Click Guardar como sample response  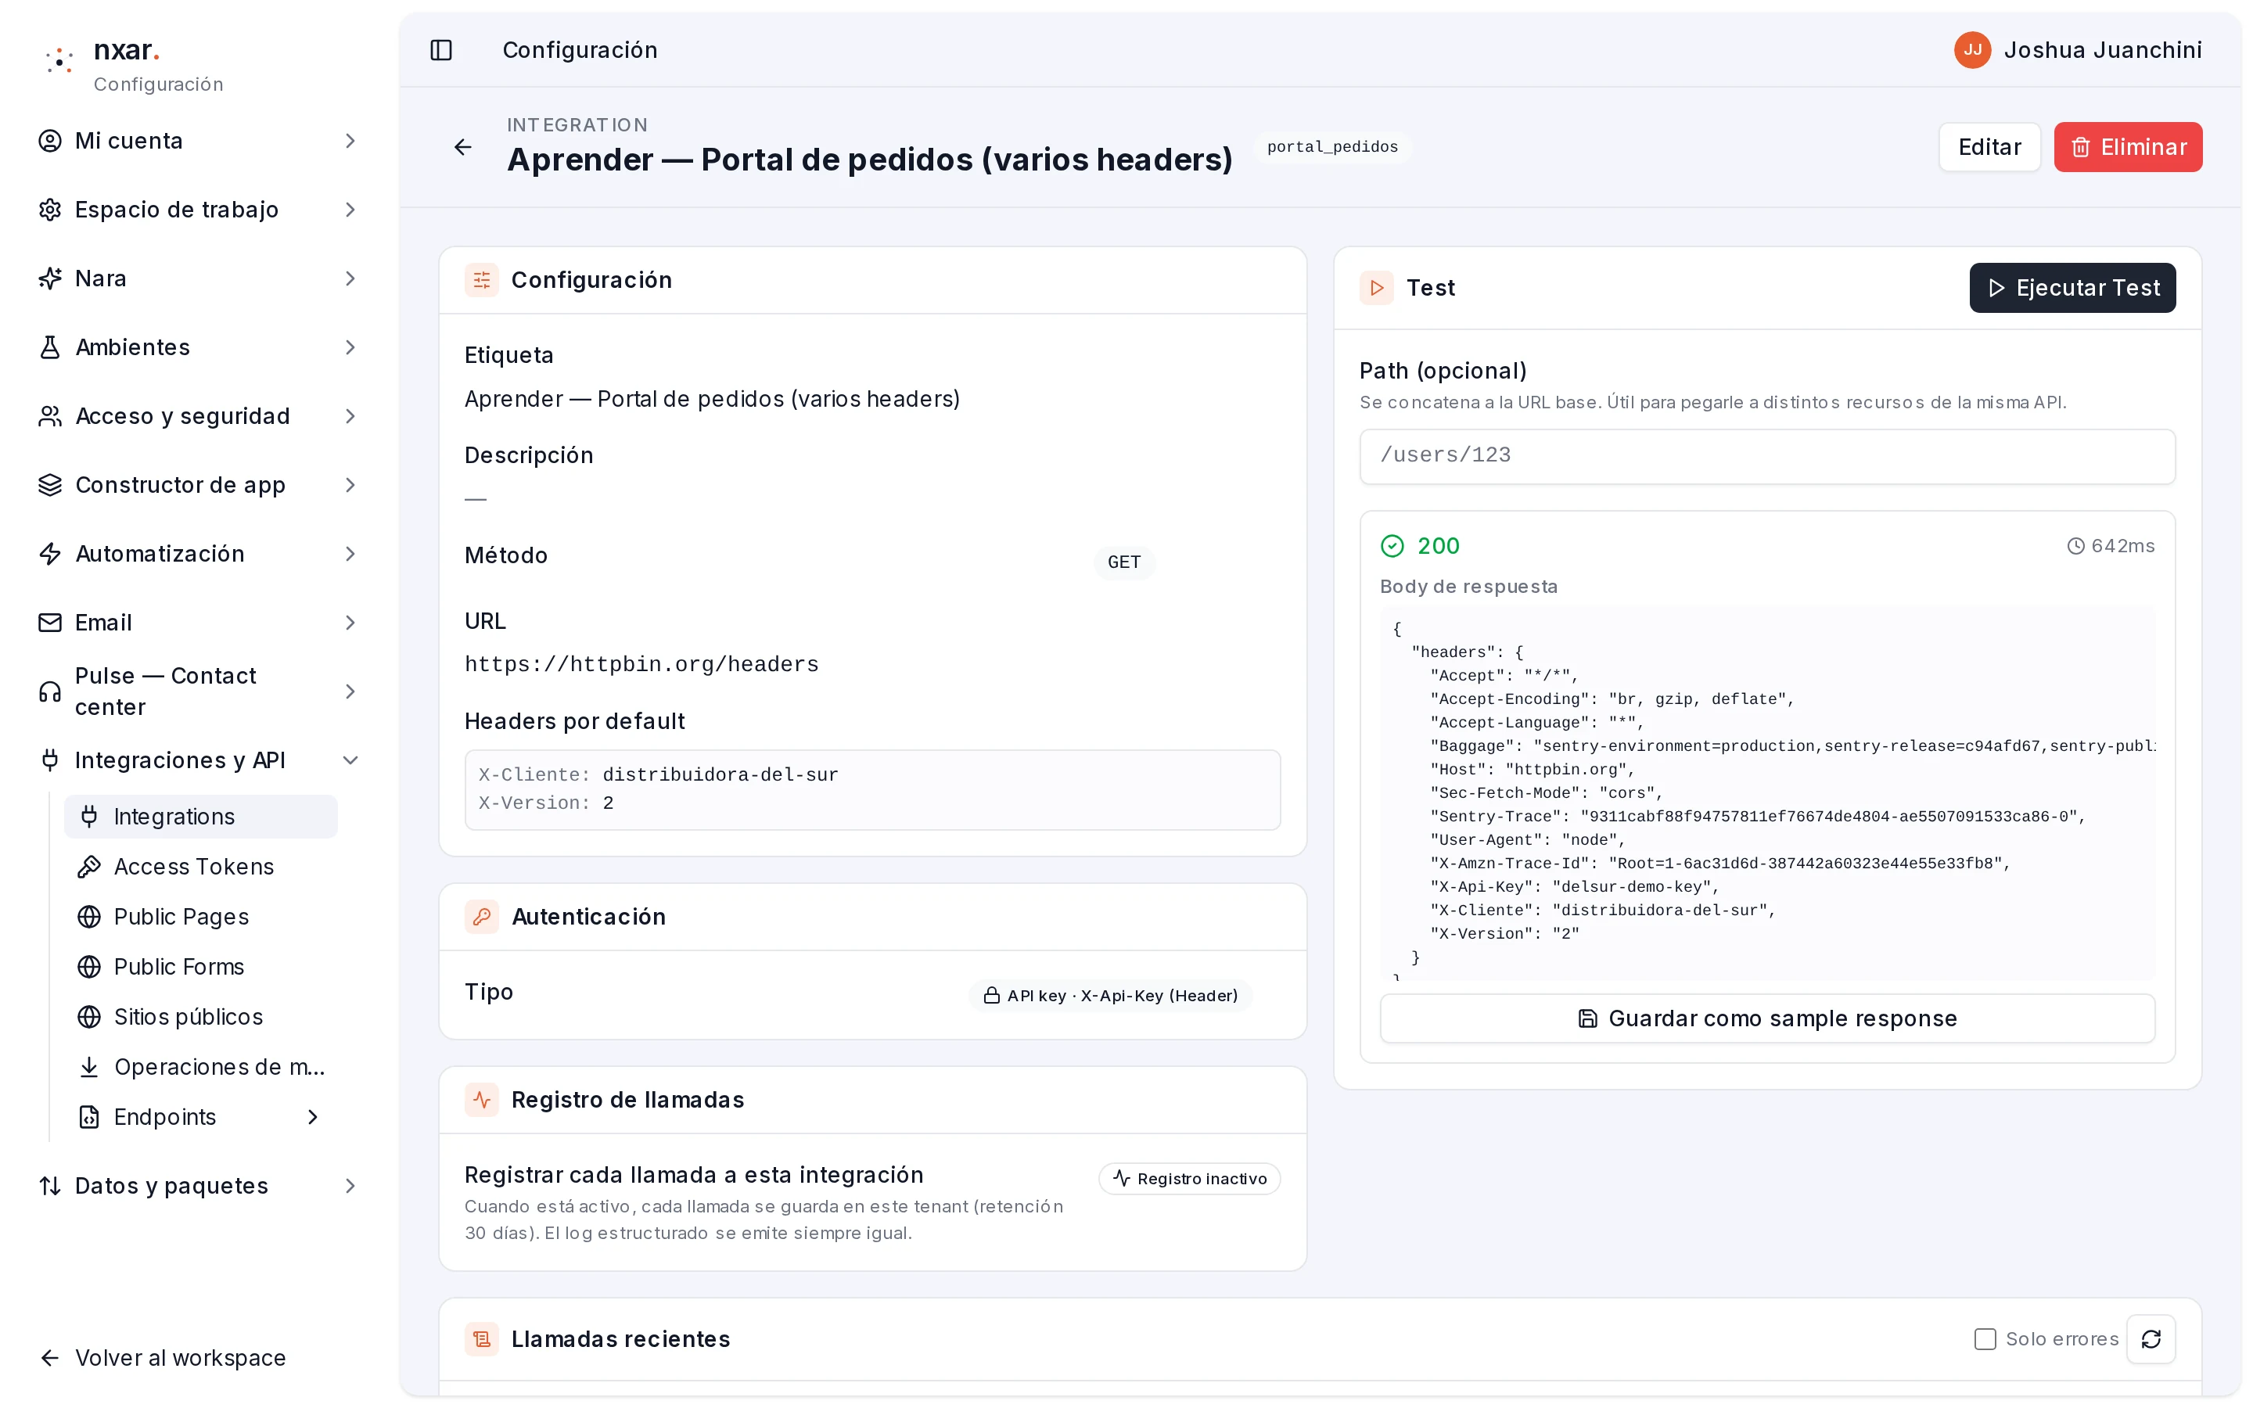[x=1767, y=1018]
